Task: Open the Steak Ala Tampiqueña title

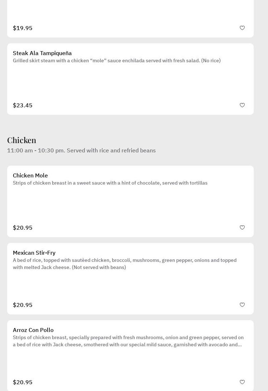Action: [x=42, y=53]
